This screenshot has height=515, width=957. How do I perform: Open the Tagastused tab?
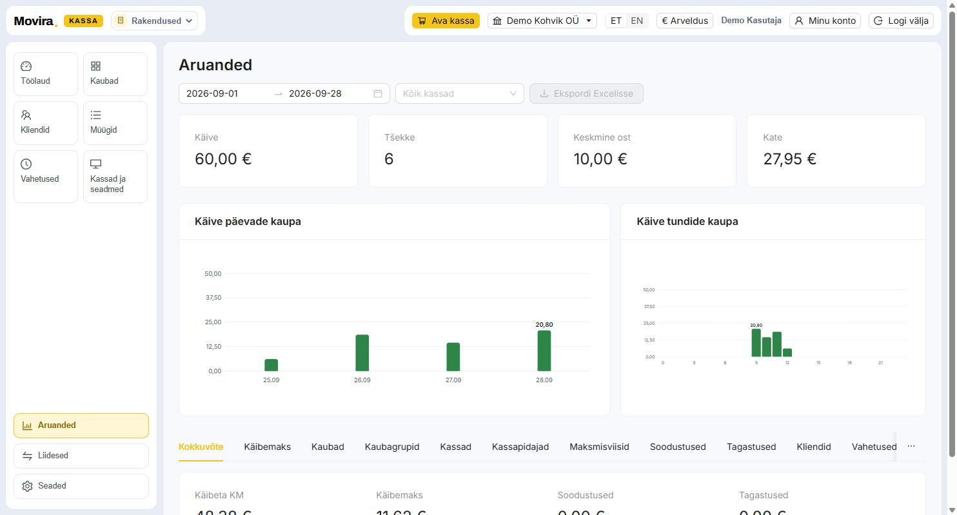751,447
